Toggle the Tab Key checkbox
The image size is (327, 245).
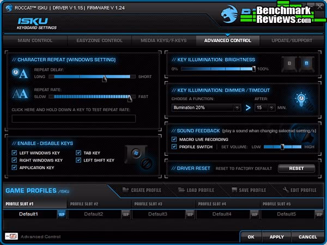pyautogui.click(x=78, y=152)
